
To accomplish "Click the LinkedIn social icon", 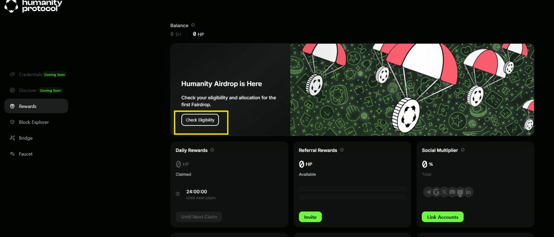I will [x=468, y=192].
